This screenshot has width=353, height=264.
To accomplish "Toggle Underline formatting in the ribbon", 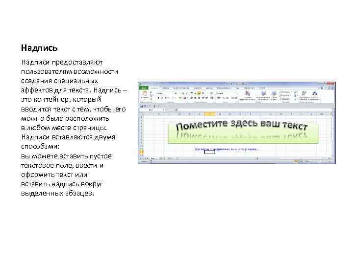I will coord(166,98).
